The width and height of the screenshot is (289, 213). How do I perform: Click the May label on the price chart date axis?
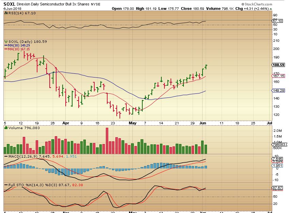tap(132, 123)
